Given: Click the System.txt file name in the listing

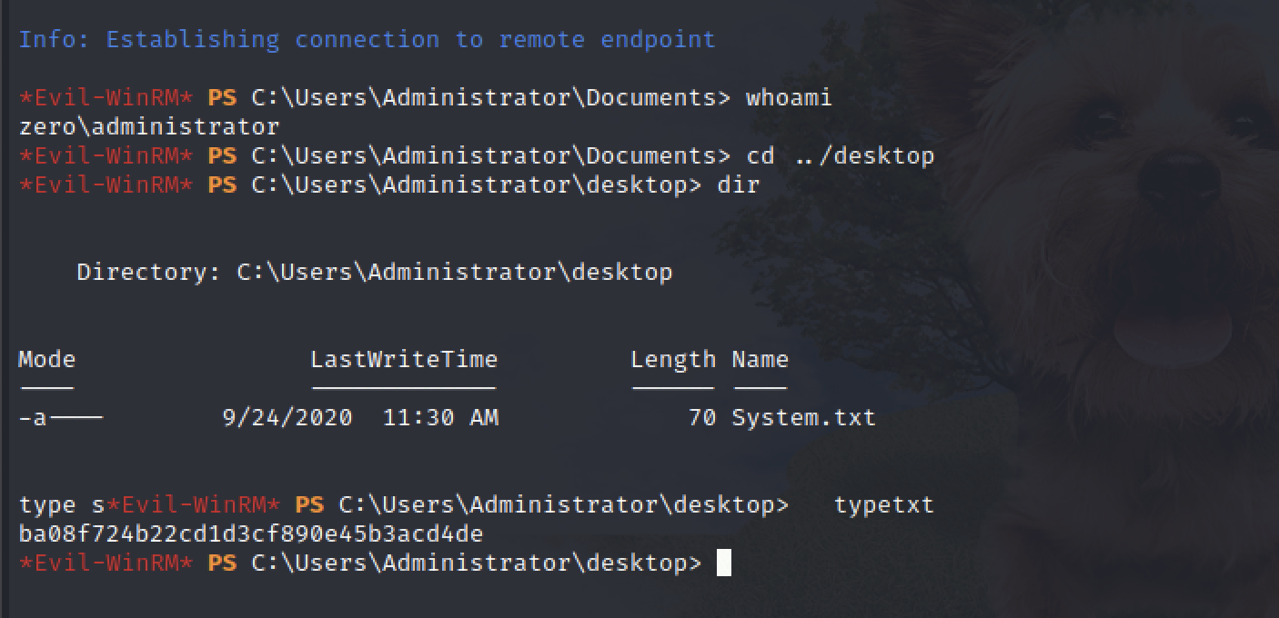Looking at the screenshot, I should tap(803, 418).
